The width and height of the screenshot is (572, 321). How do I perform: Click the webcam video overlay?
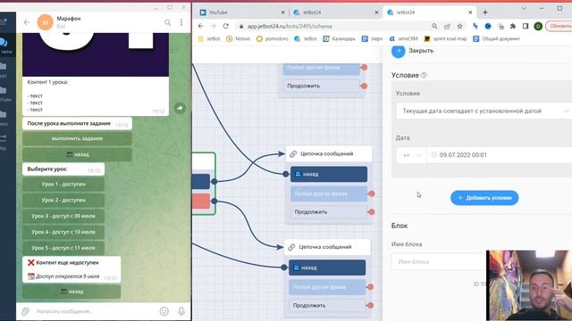point(529,285)
